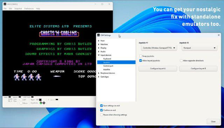Click the pause LED indicator
Image resolution: width=224 pixels, height=128 pixels.
point(20,97)
